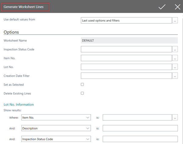Enable the Set as Selected checkbox
Screen dimensions: 183x144
pos(82,84)
